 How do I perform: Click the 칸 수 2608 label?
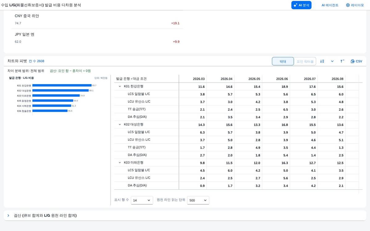point(36,61)
